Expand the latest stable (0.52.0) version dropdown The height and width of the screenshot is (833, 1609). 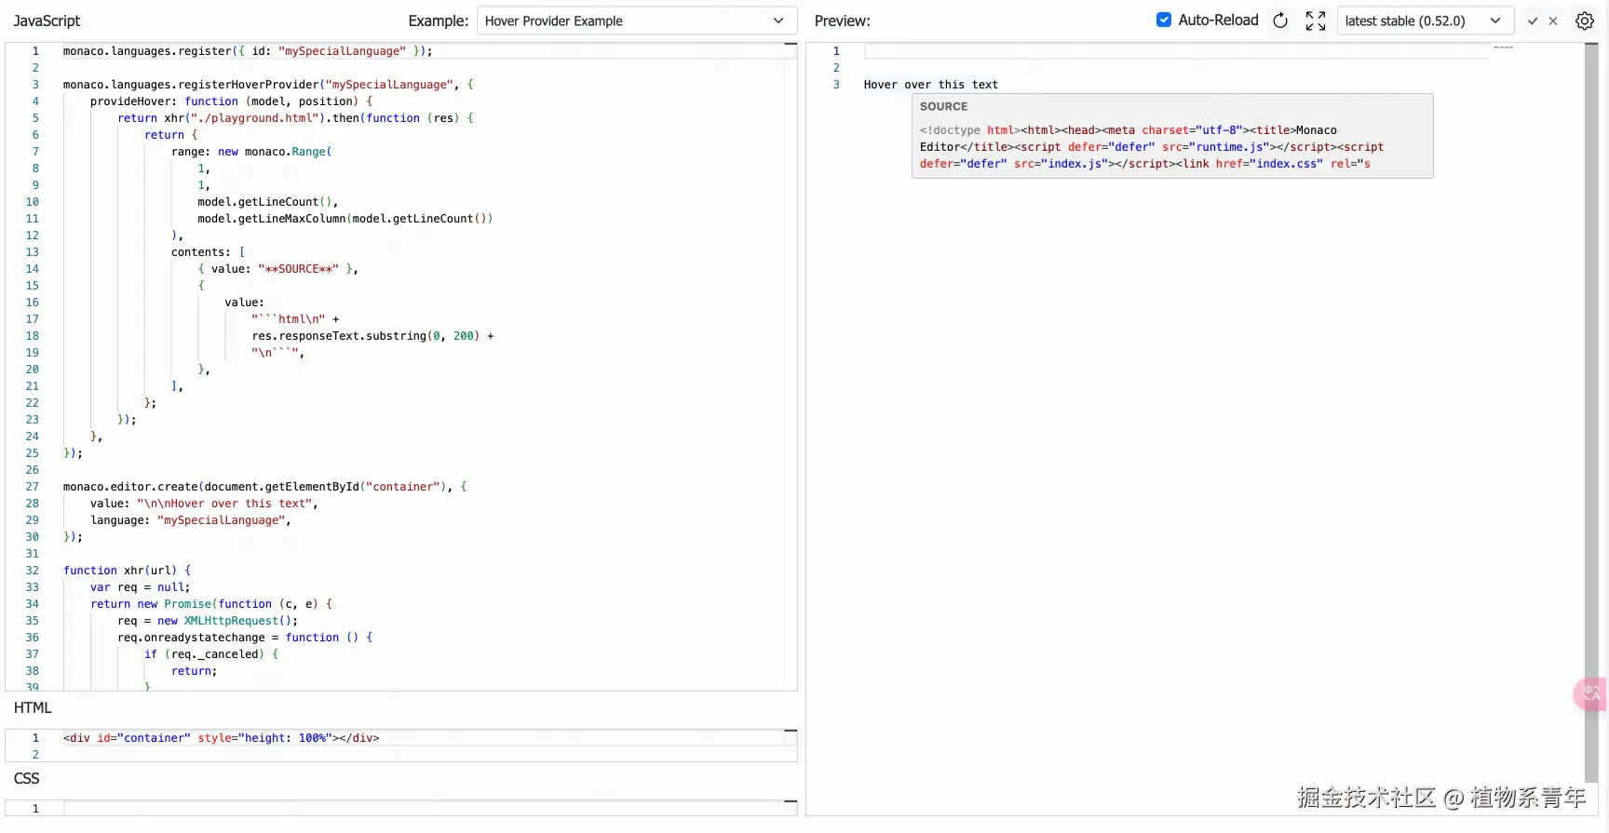pos(1426,20)
